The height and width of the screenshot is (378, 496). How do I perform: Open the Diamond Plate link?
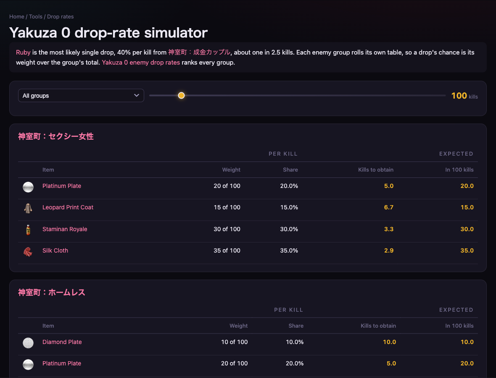[62, 342]
